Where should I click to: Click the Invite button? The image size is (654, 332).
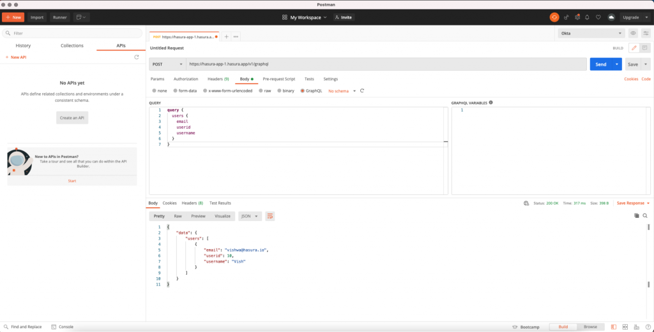(344, 17)
